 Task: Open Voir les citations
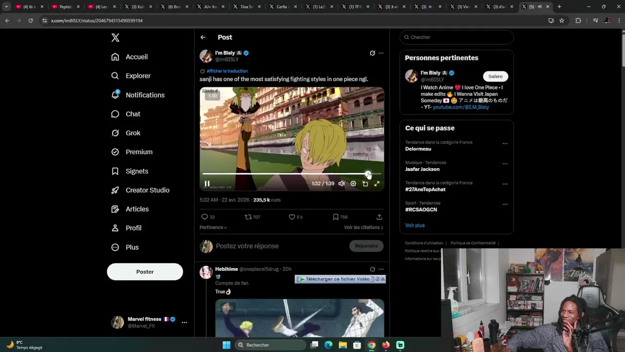pyautogui.click(x=364, y=227)
